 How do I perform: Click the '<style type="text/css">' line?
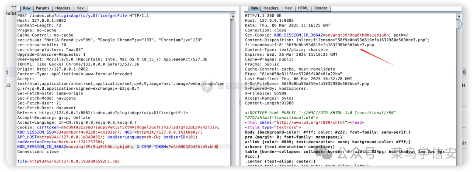coord(273,127)
